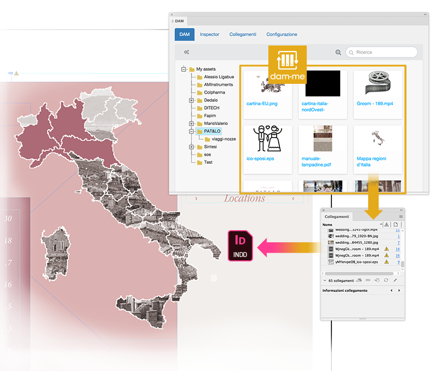Switch to the Inspector tab

click(209, 35)
